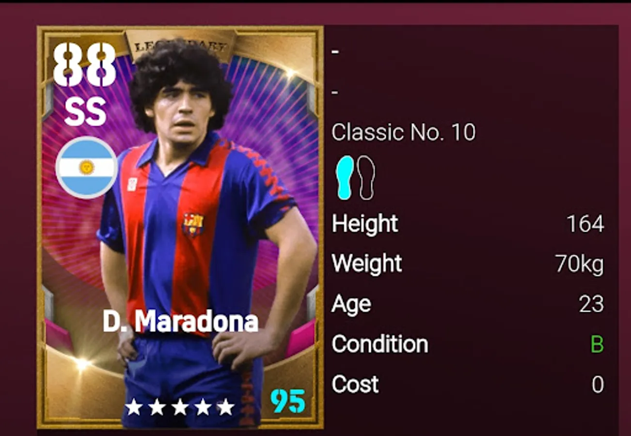Viewport: 631px width, 436px height.
Task: Select the Classic No. 10 playing style
Action: tap(403, 132)
